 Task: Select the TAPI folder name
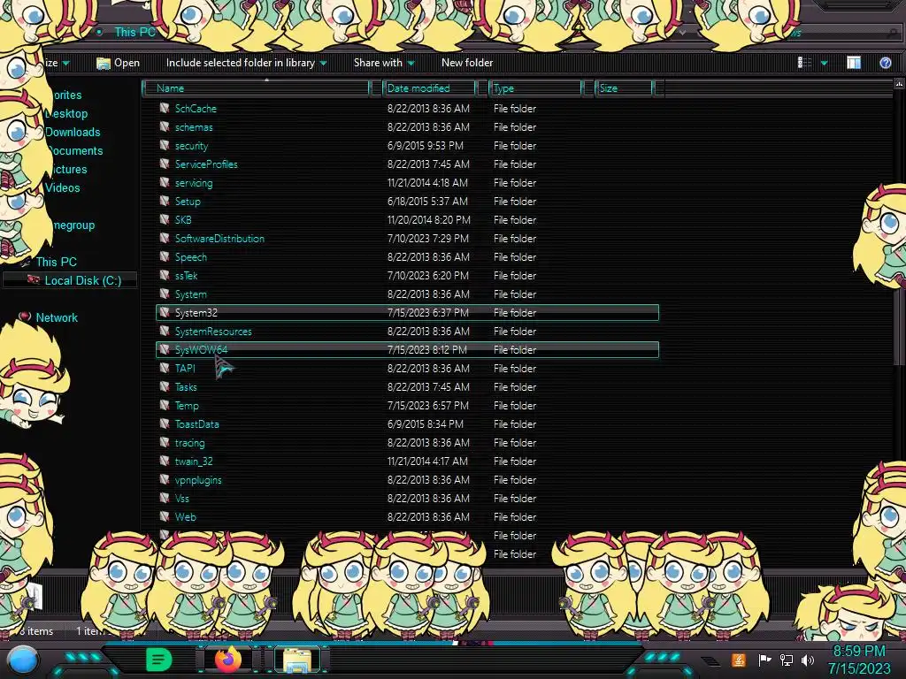tap(185, 368)
